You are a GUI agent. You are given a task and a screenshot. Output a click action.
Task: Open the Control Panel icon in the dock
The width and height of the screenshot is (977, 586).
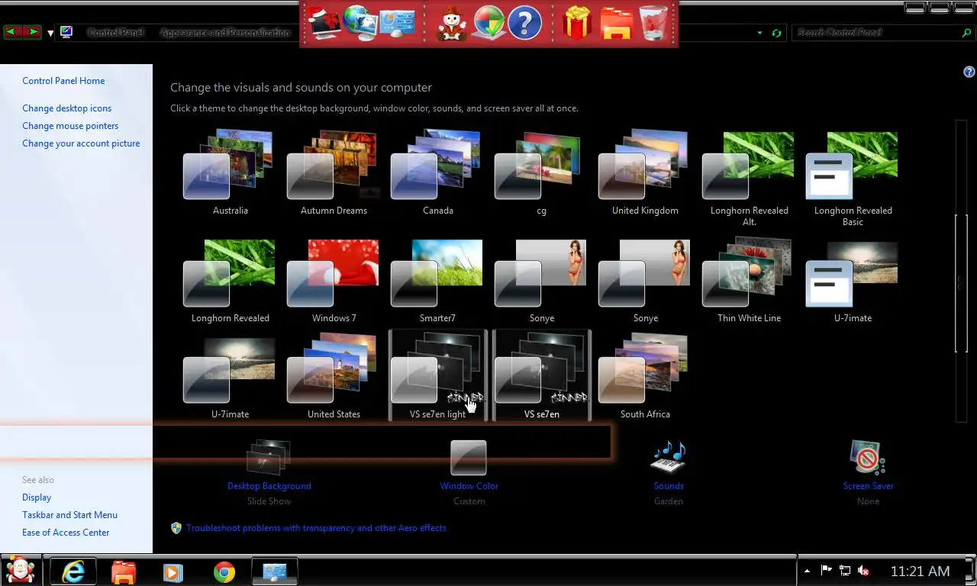coord(397,24)
